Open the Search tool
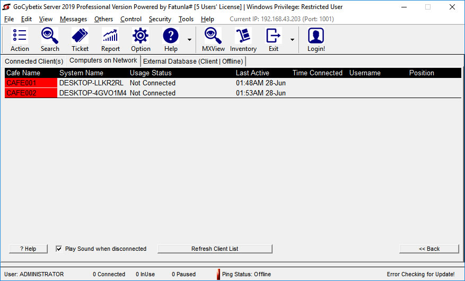The width and height of the screenshot is (465, 281). (50, 40)
